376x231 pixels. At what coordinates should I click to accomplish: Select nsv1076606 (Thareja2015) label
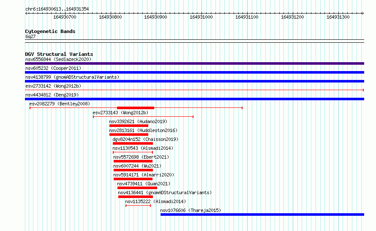[x=191, y=210]
